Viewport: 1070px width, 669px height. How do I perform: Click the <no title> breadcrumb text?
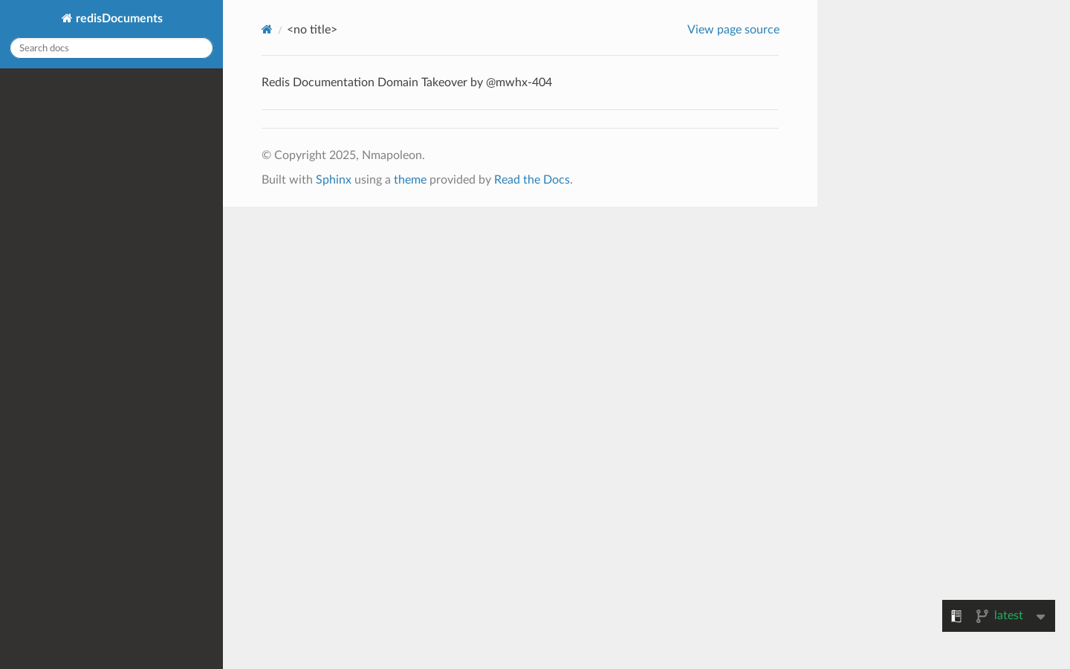point(312,30)
